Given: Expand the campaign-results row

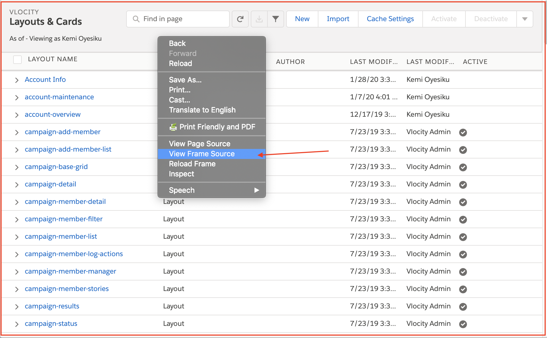Looking at the screenshot, I should pyautogui.click(x=17, y=307).
